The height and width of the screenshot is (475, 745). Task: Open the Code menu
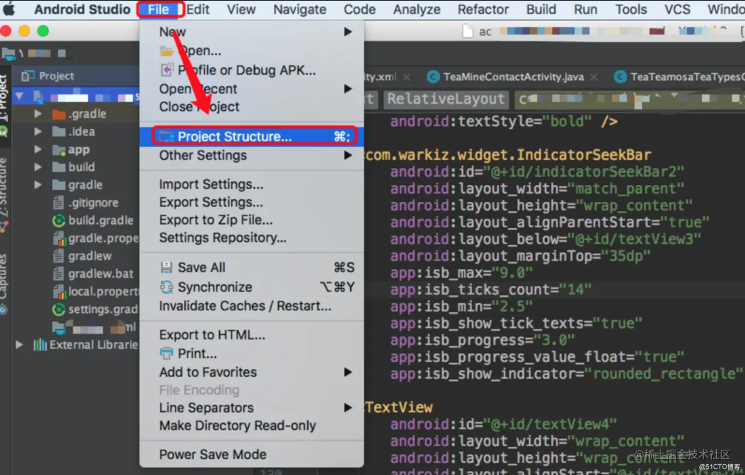pyautogui.click(x=360, y=9)
